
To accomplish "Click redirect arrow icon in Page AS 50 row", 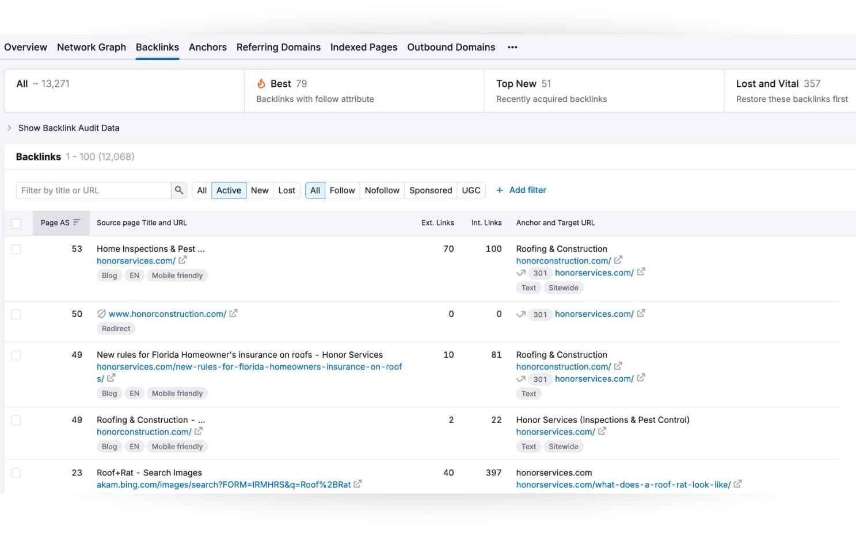I will 521,314.
